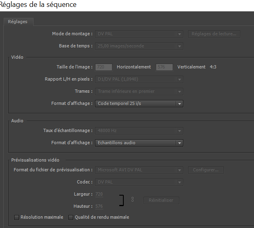Image resolution: width=254 pixels, height=228 pixels.
Task: Enable the Qualité de rendu maximale checkbox
Action: (71, 217)
